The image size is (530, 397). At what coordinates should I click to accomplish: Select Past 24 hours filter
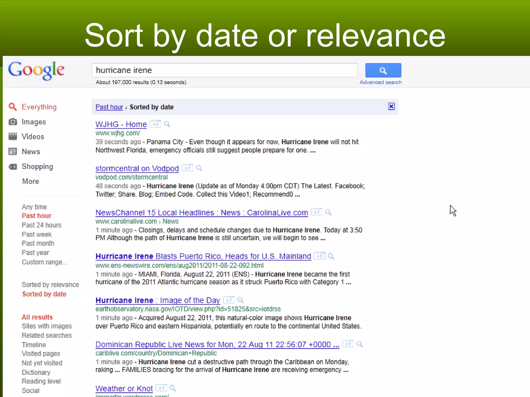41,225
